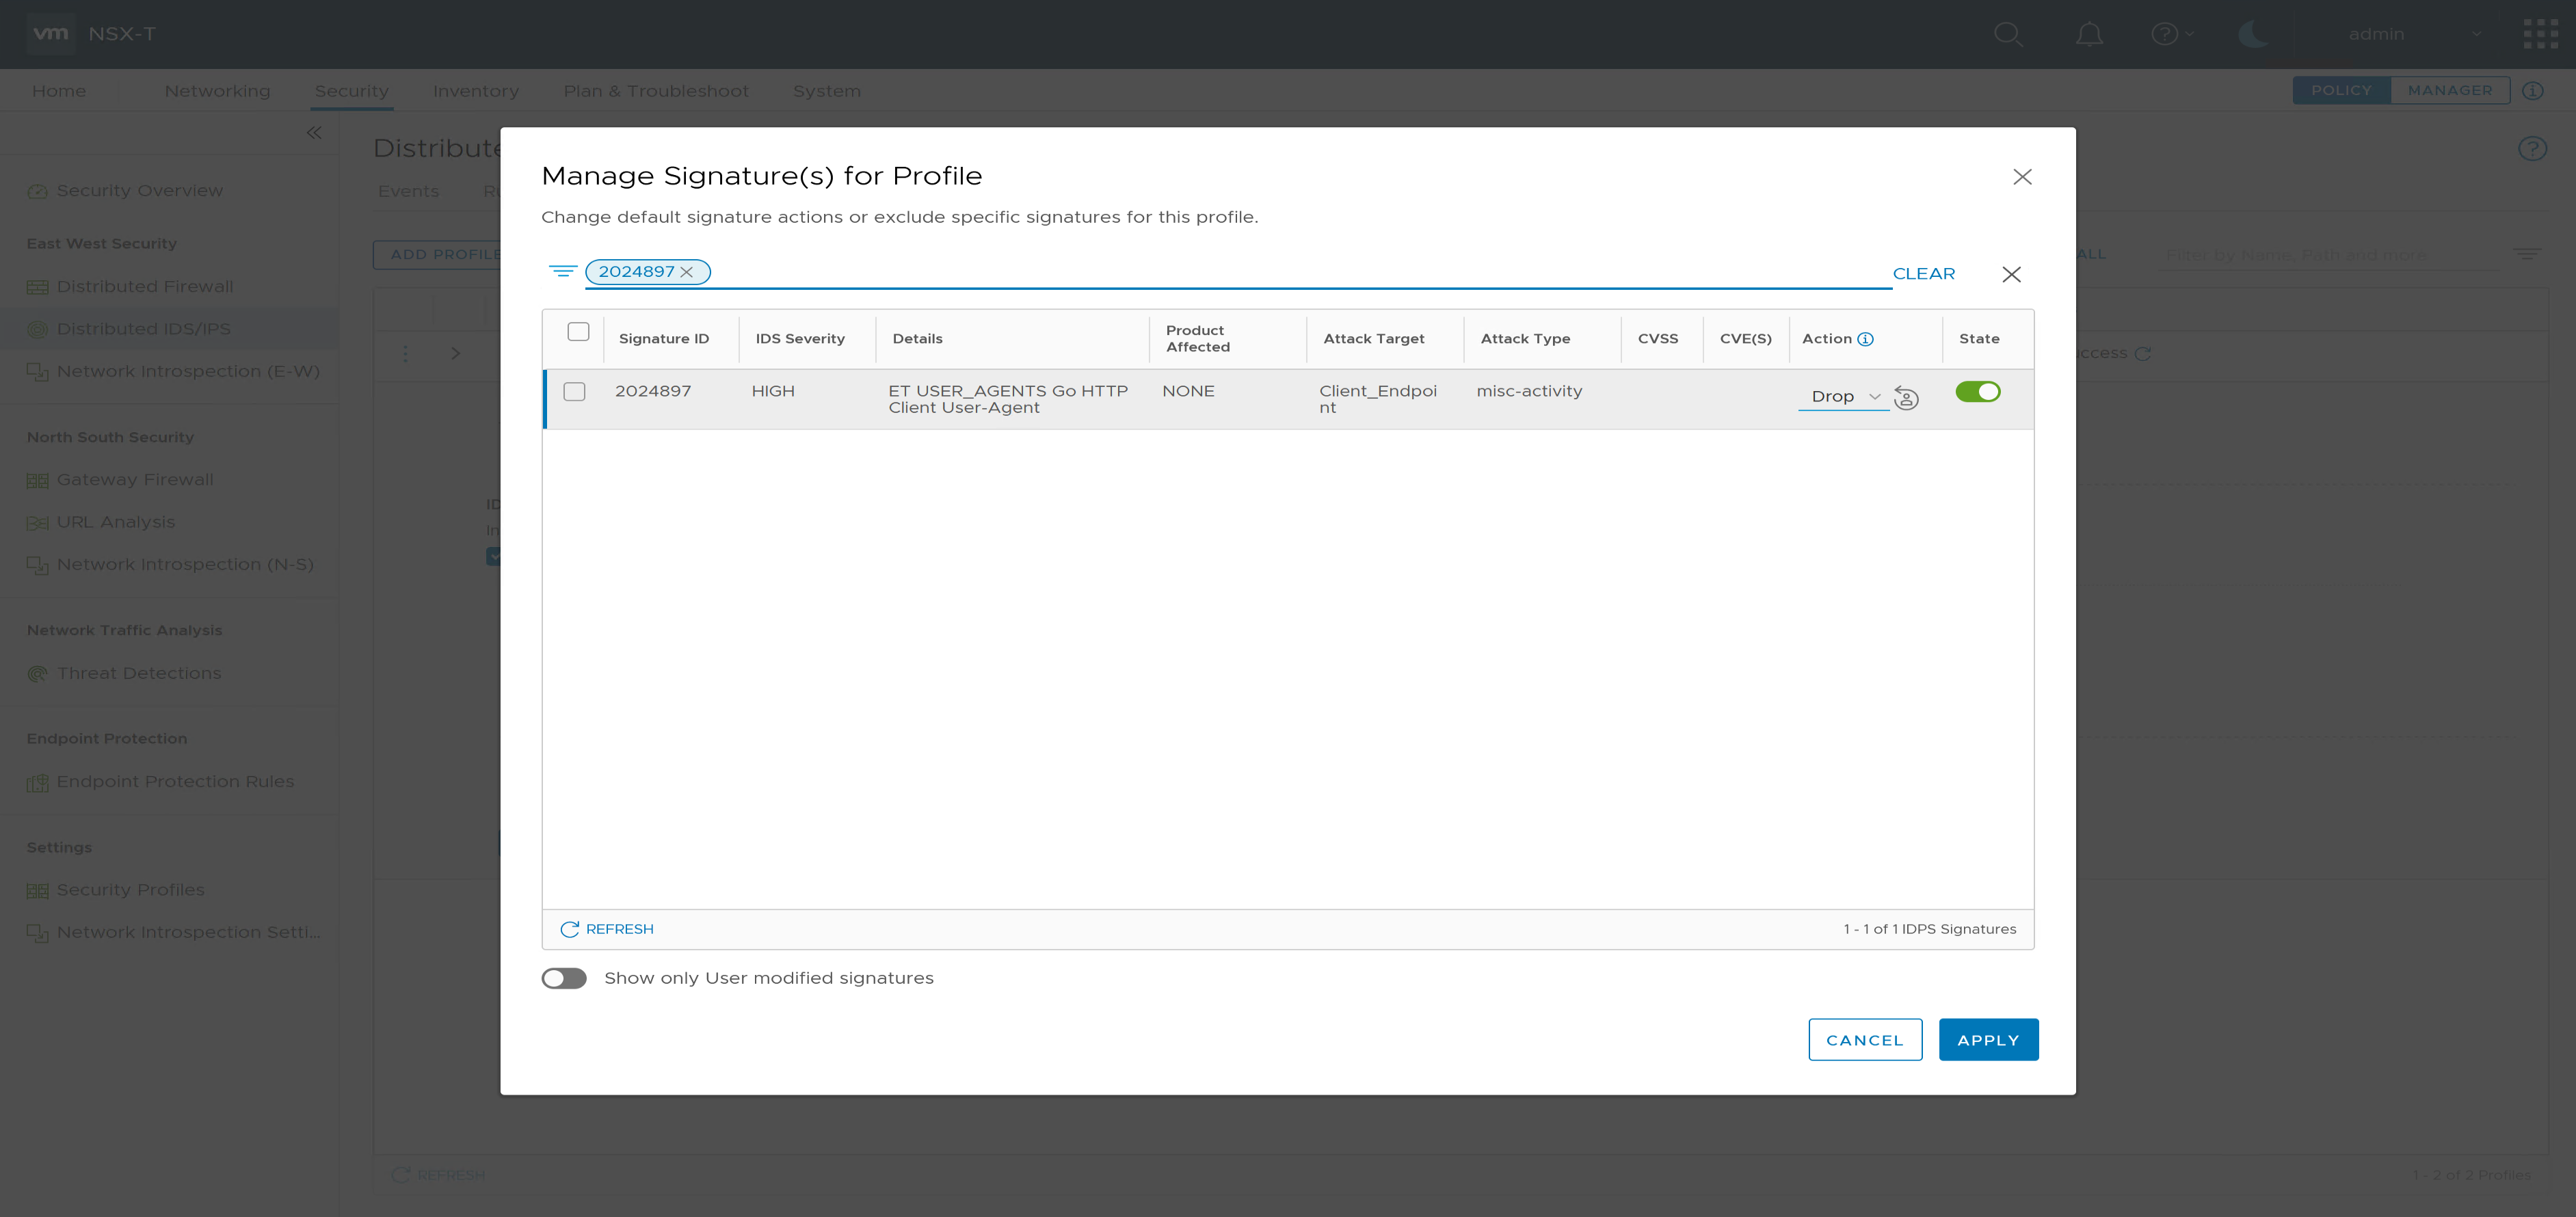Check the box for signature 2024897

pos(574,391)
